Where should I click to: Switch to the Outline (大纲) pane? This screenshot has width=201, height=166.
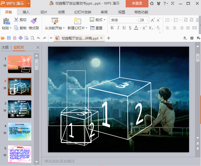click(5, 47)
